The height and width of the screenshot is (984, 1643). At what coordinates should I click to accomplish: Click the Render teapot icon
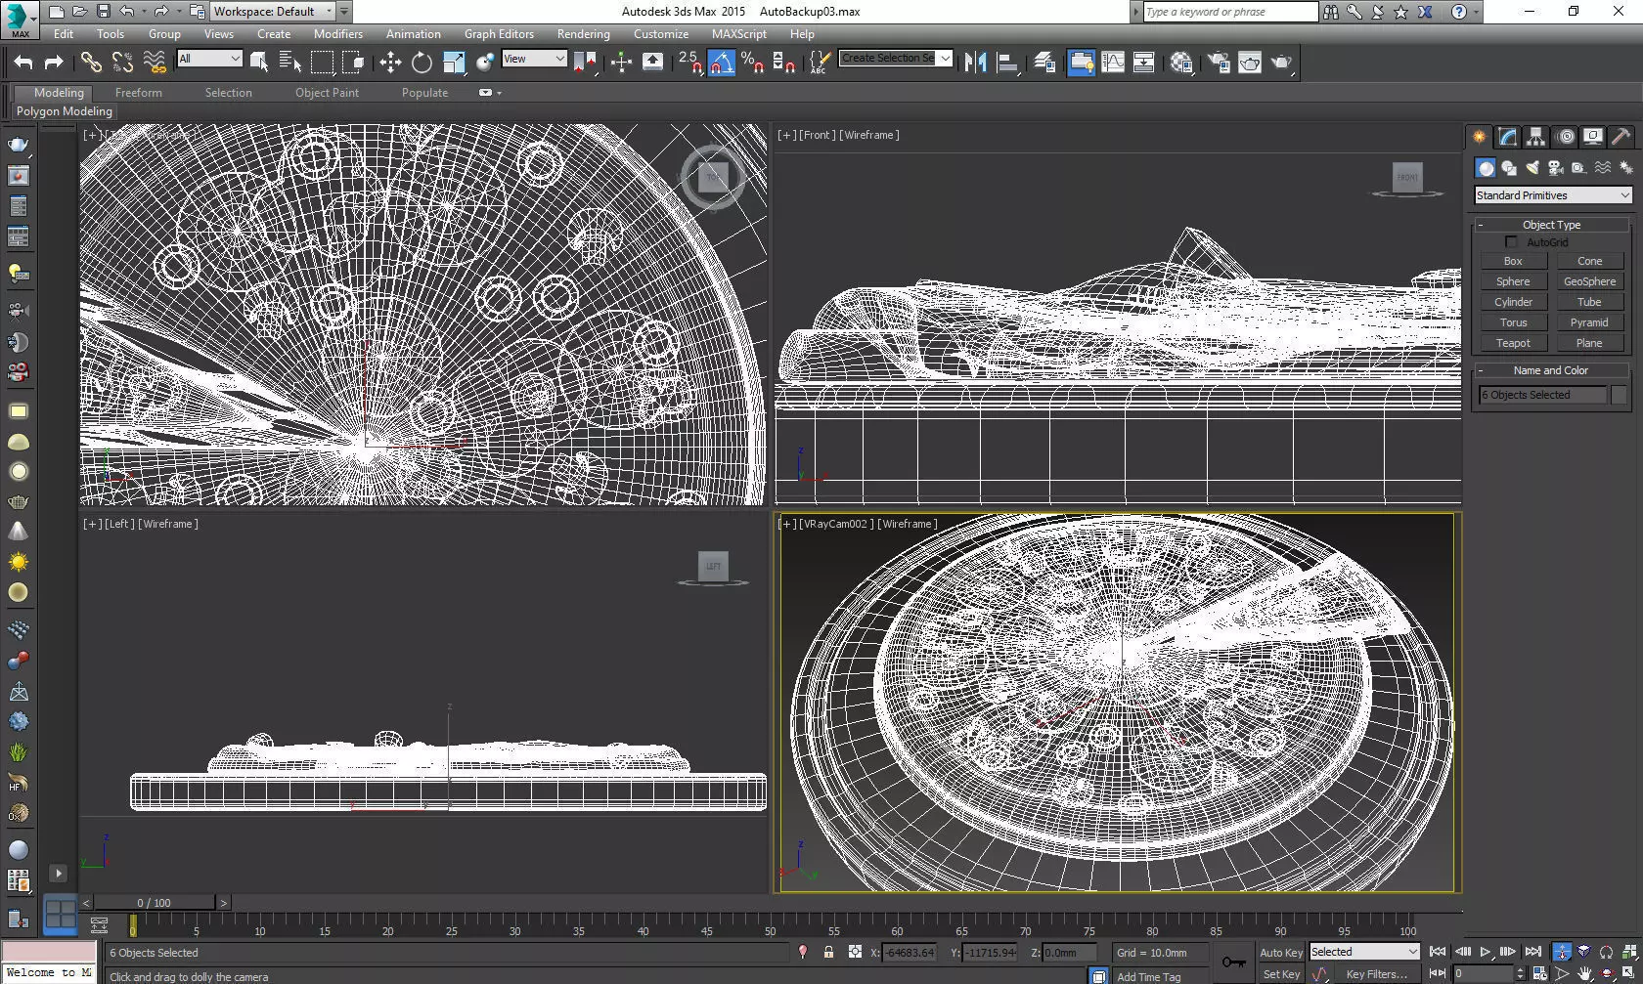[x=1281, y=63]
